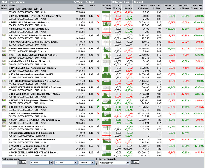
Task: Open intraday chart thumbnail for WCM BETEIL.
Action: point(107,154)
